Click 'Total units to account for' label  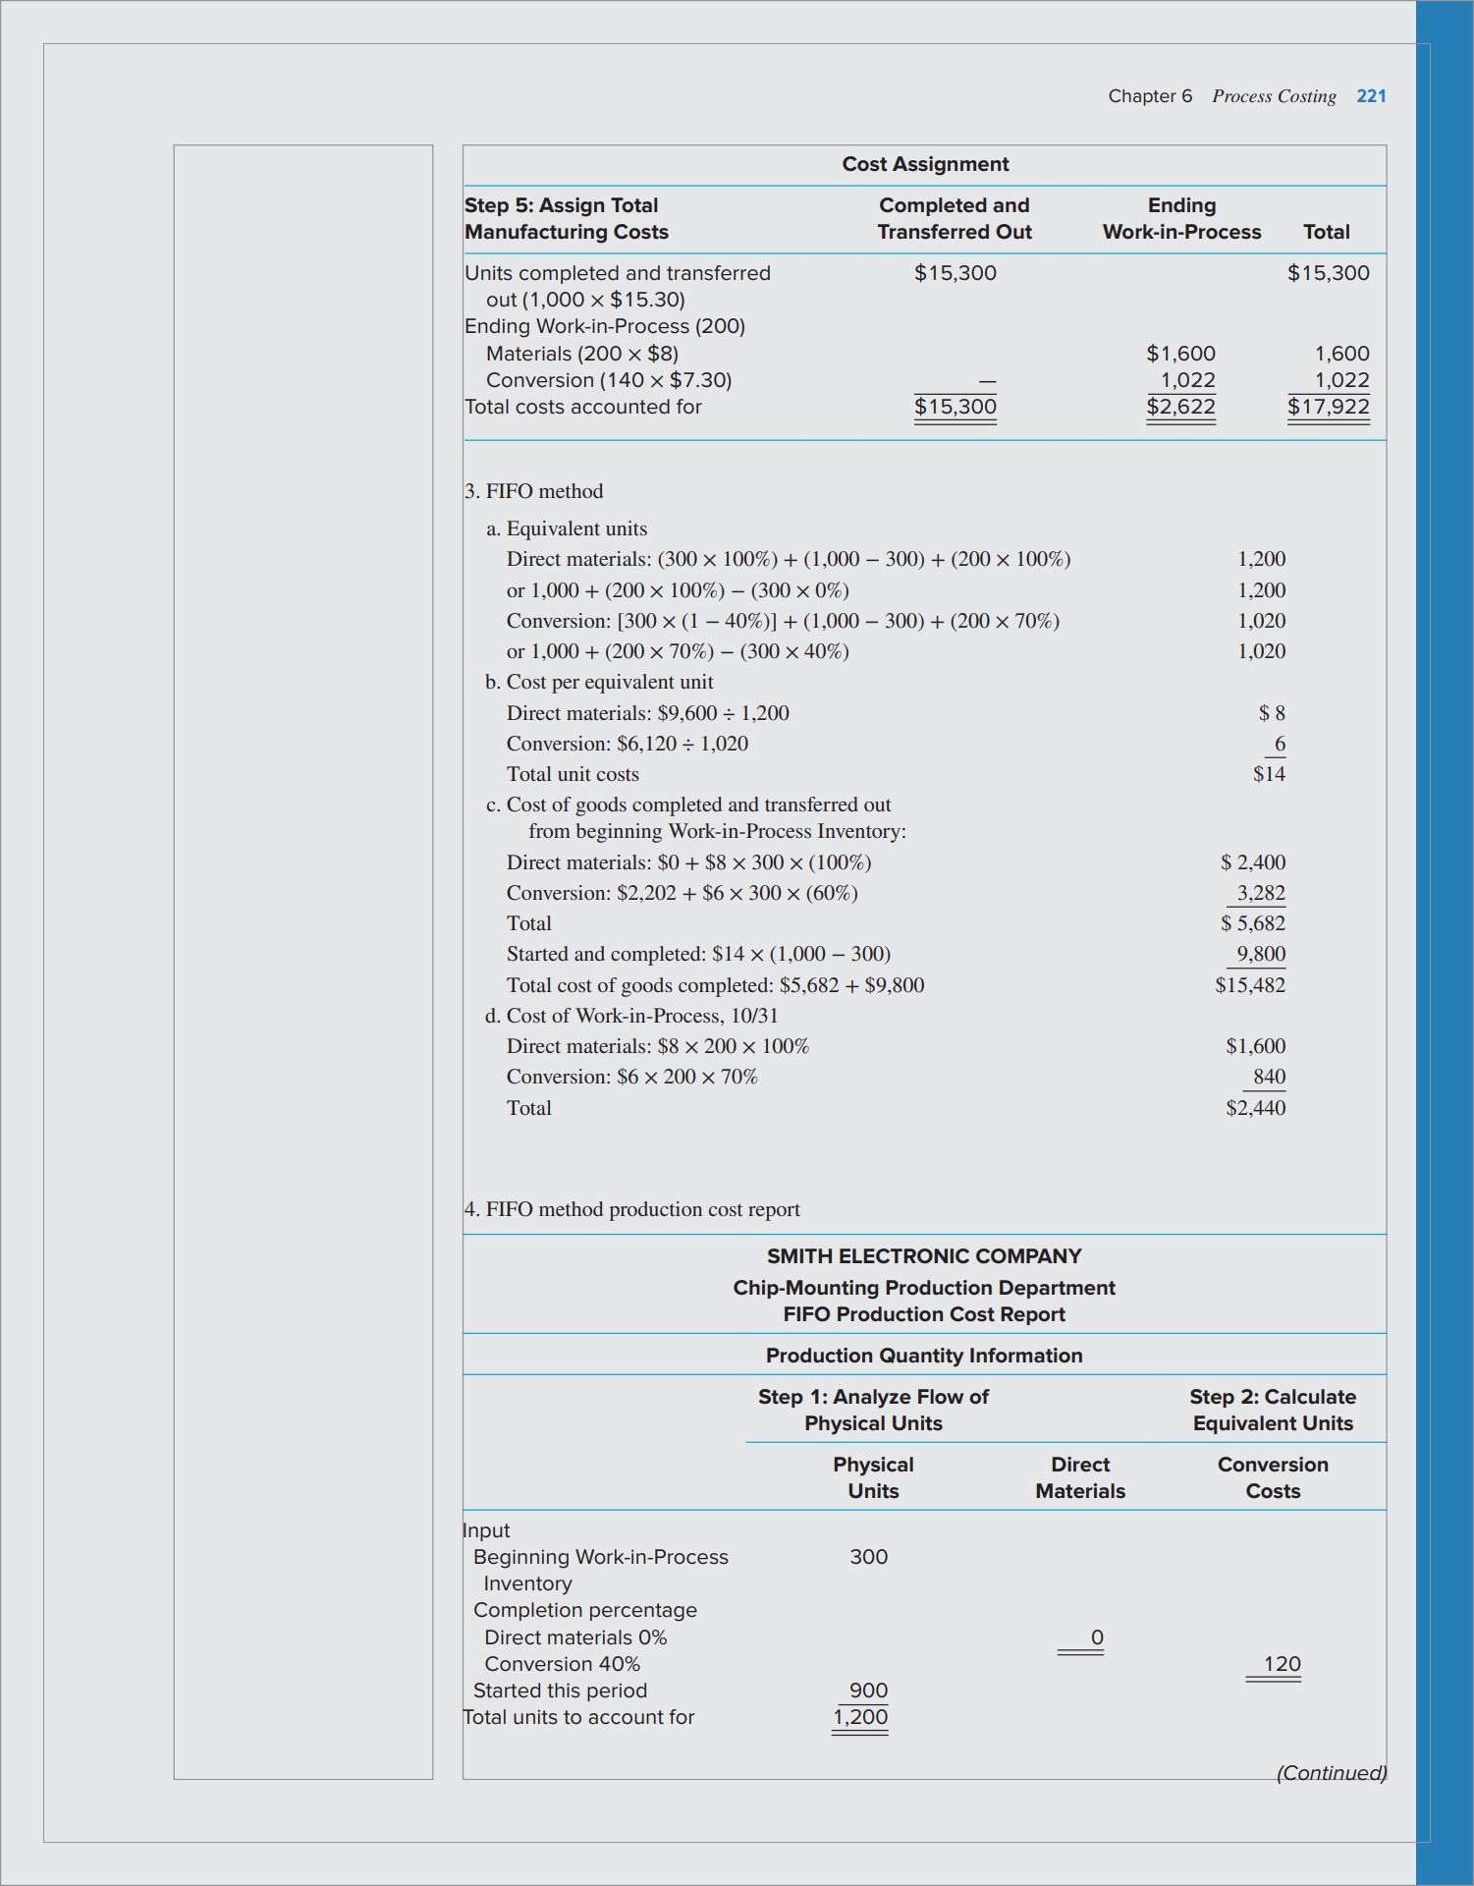click(x=578, y=1717)
